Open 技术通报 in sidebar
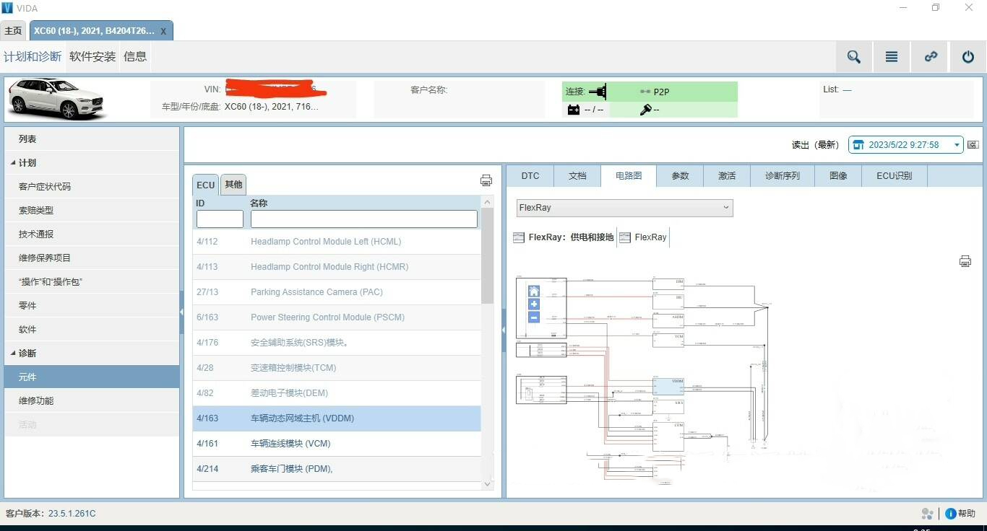The height and width of the screenshot is (531, 987). [x=92, y=234]
